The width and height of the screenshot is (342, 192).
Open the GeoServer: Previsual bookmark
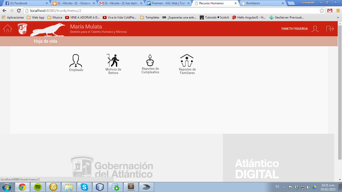[x=287, y=17]
